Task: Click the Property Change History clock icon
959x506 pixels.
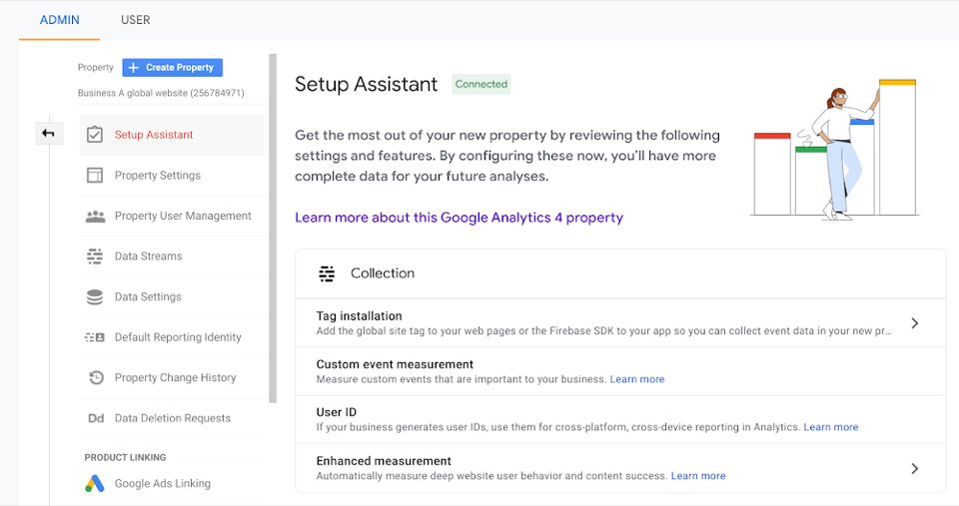Action: 96,377
